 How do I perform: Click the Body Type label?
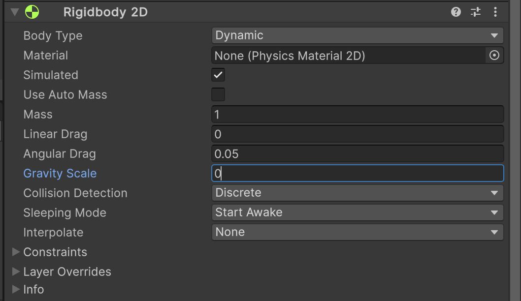click(x=53, y=35)
